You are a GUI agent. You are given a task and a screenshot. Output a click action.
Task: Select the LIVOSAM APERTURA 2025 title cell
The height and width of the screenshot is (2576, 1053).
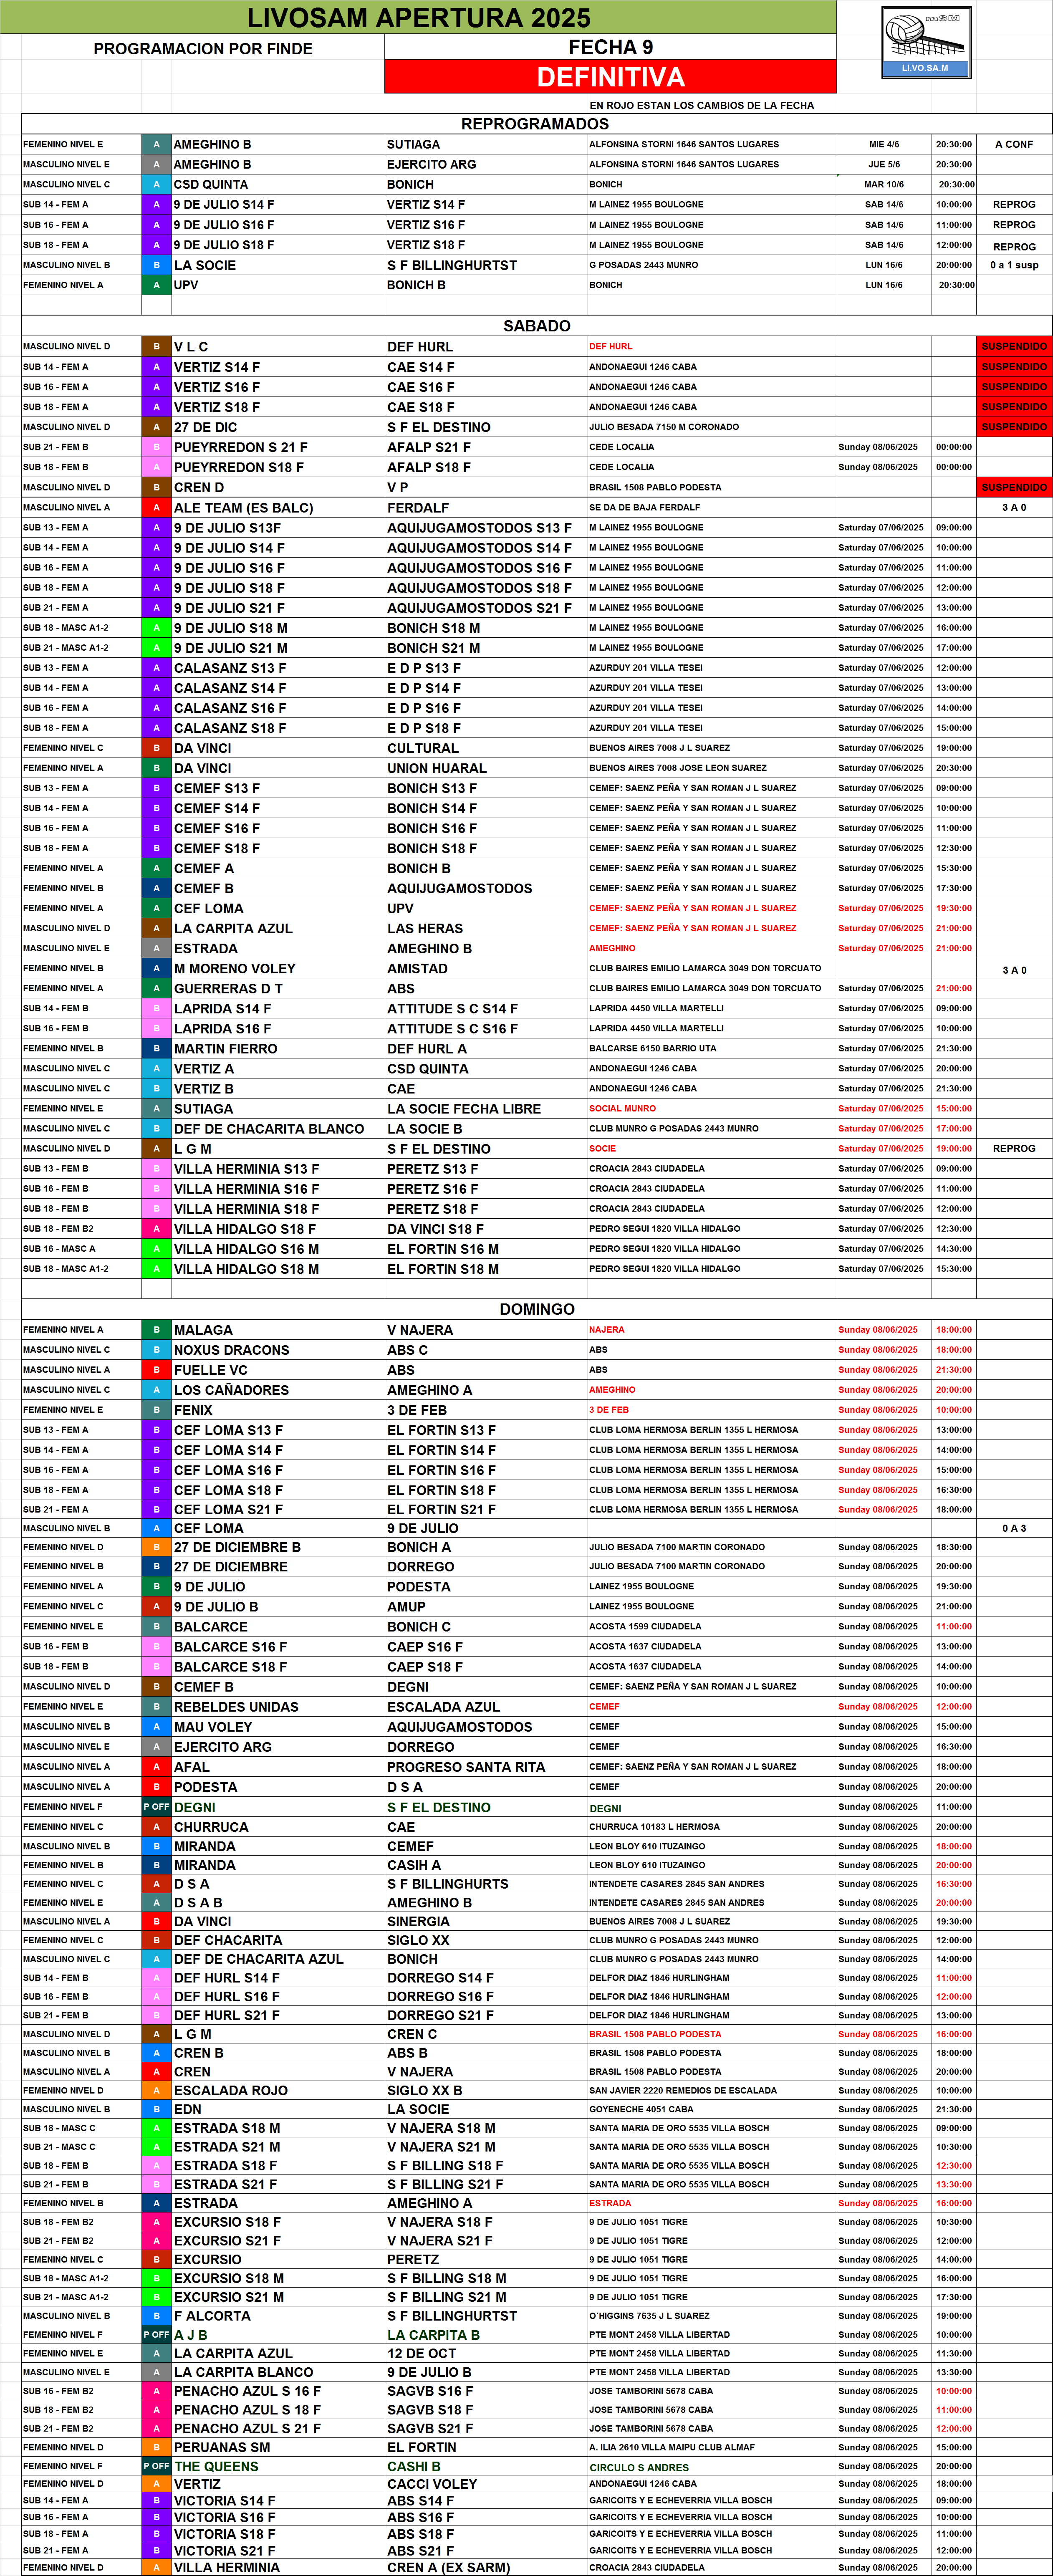[418, 17]
